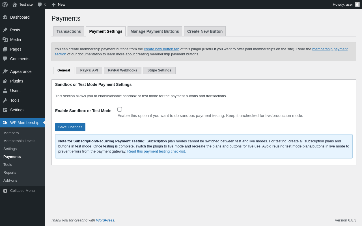362x226 pixels.
Task: Open Howdy user account menu
Action: pyautogui.click(x=343, y=4)
